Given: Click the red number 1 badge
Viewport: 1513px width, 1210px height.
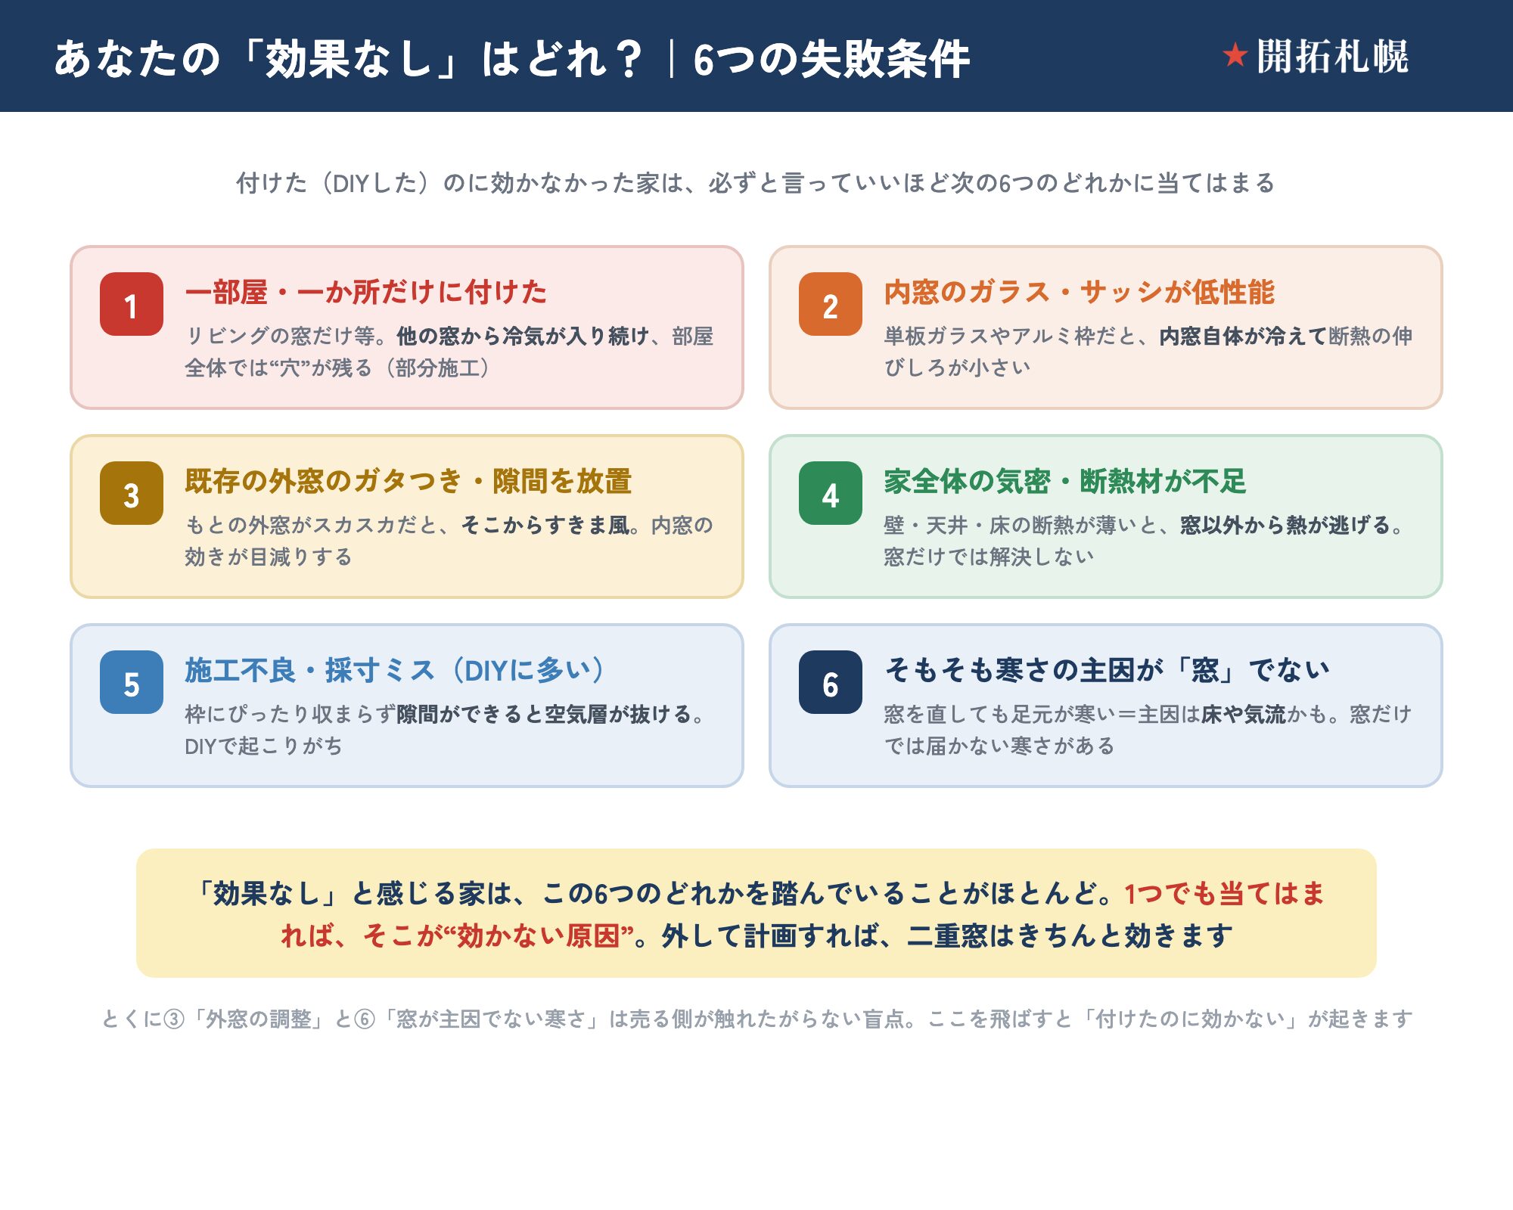Looking at the screenshot, I should click(x=132, y=304).
